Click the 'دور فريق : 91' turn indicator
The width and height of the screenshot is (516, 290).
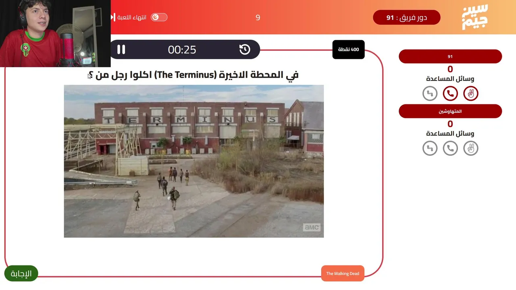tap(406, 18)
